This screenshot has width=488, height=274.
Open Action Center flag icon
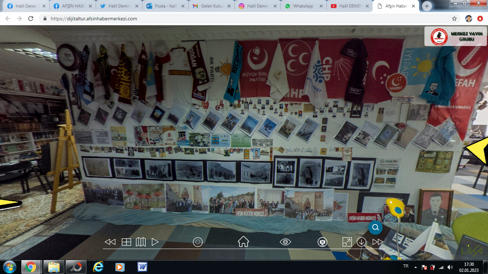point(424,267)
